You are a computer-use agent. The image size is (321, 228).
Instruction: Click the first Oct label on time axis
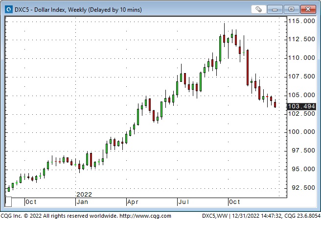coord(31,202)
